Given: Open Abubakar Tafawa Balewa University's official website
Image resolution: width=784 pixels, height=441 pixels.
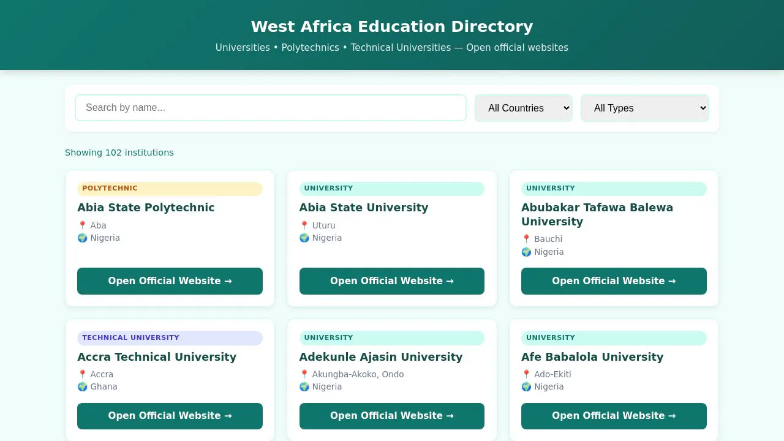Looking at the screenshot, I should tap(614, 281).
